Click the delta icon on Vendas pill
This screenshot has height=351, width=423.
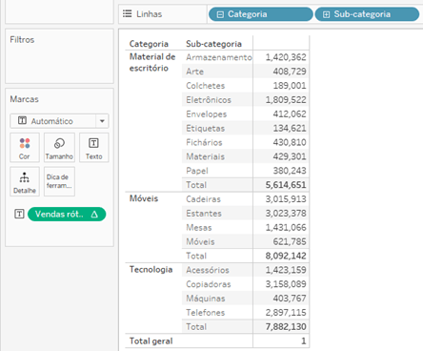(94, 215)
